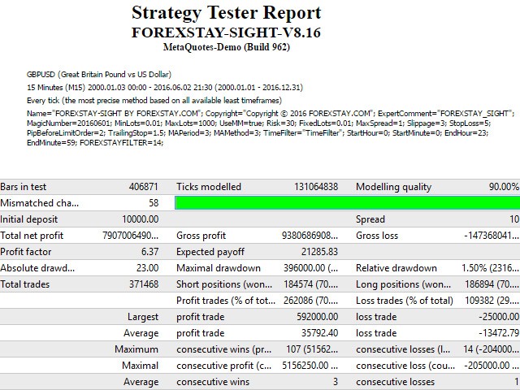Image resolution: width=520 pixels, height=390 pixels.
Task: Select the maximal drawdown value 396000.00
Action: pos(310,268)
